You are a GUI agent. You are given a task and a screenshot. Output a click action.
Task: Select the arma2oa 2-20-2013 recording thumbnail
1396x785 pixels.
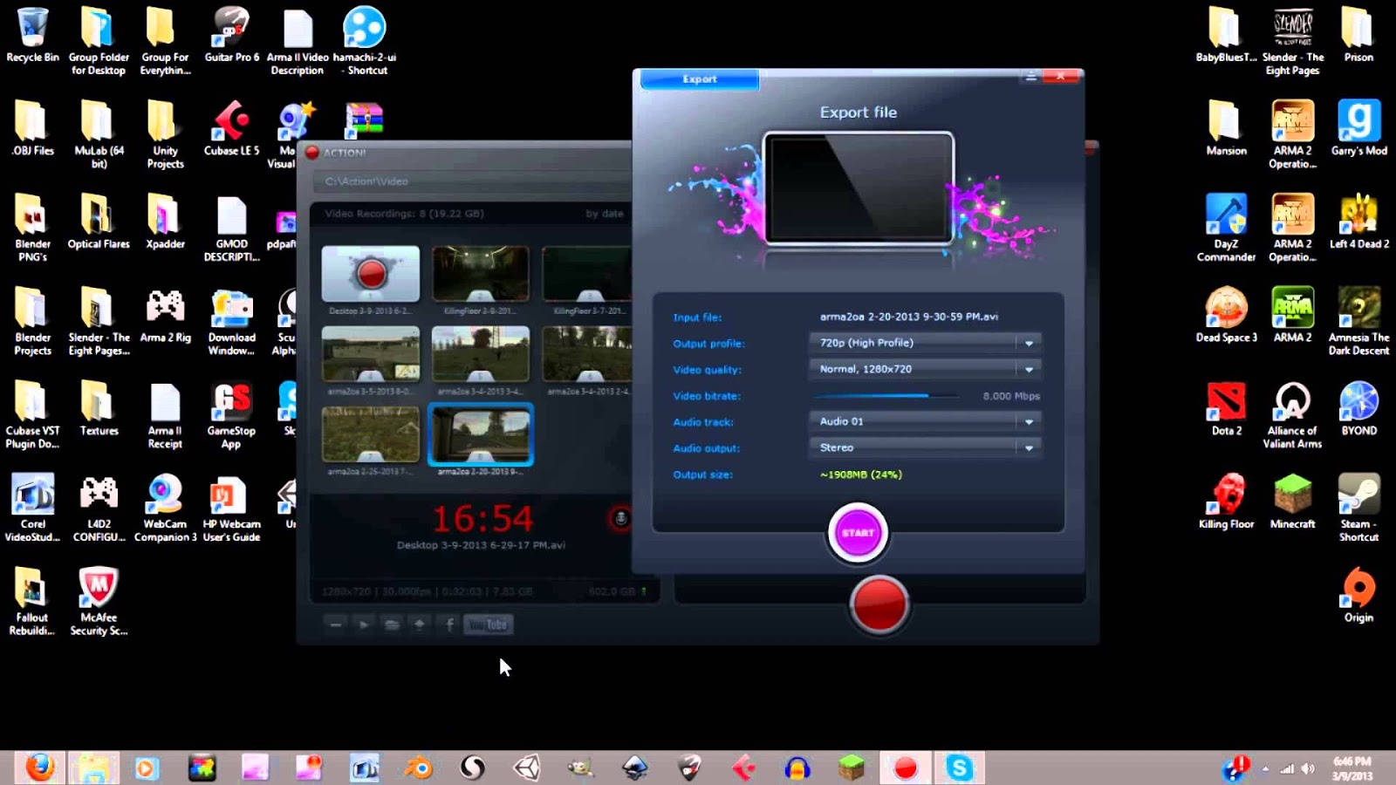click(x=481, y=433)
